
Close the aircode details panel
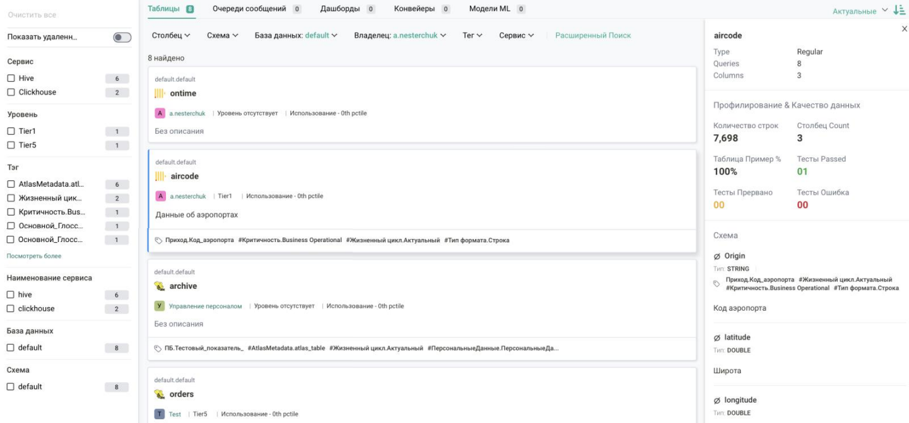(x=905, y=29)
